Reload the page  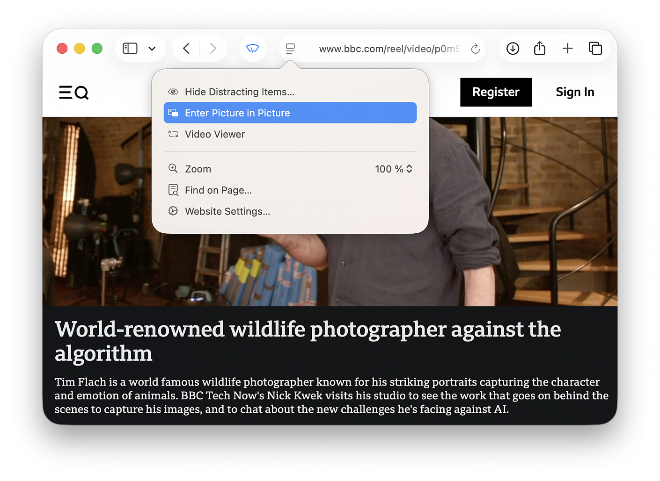(475, 49)
